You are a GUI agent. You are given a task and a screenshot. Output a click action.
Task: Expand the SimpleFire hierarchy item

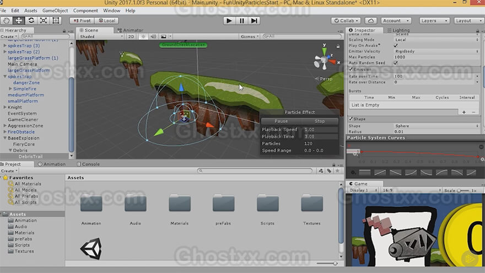(x=10, y=89)
